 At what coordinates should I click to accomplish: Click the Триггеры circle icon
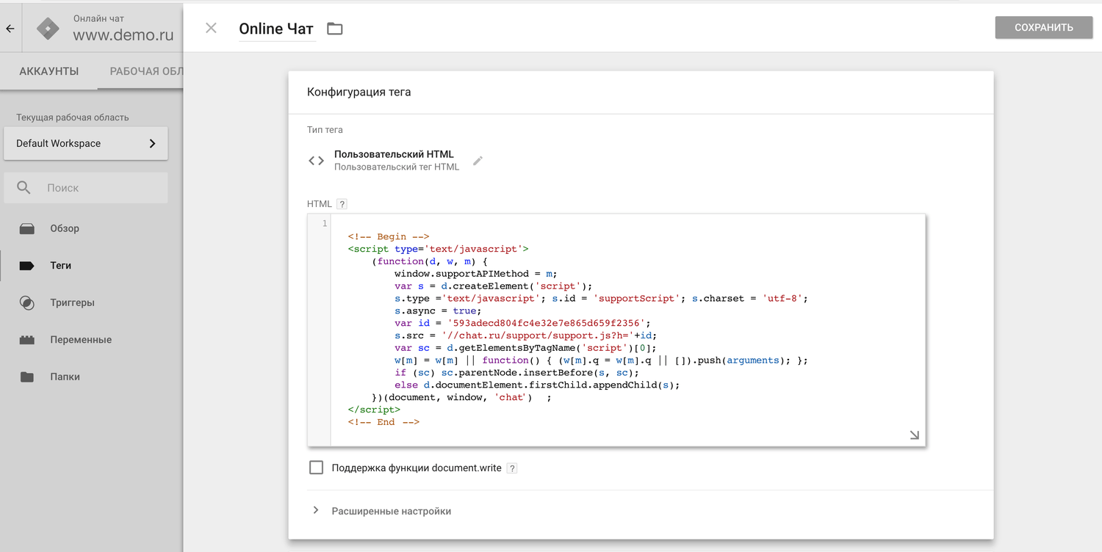[x=27, y=302]
